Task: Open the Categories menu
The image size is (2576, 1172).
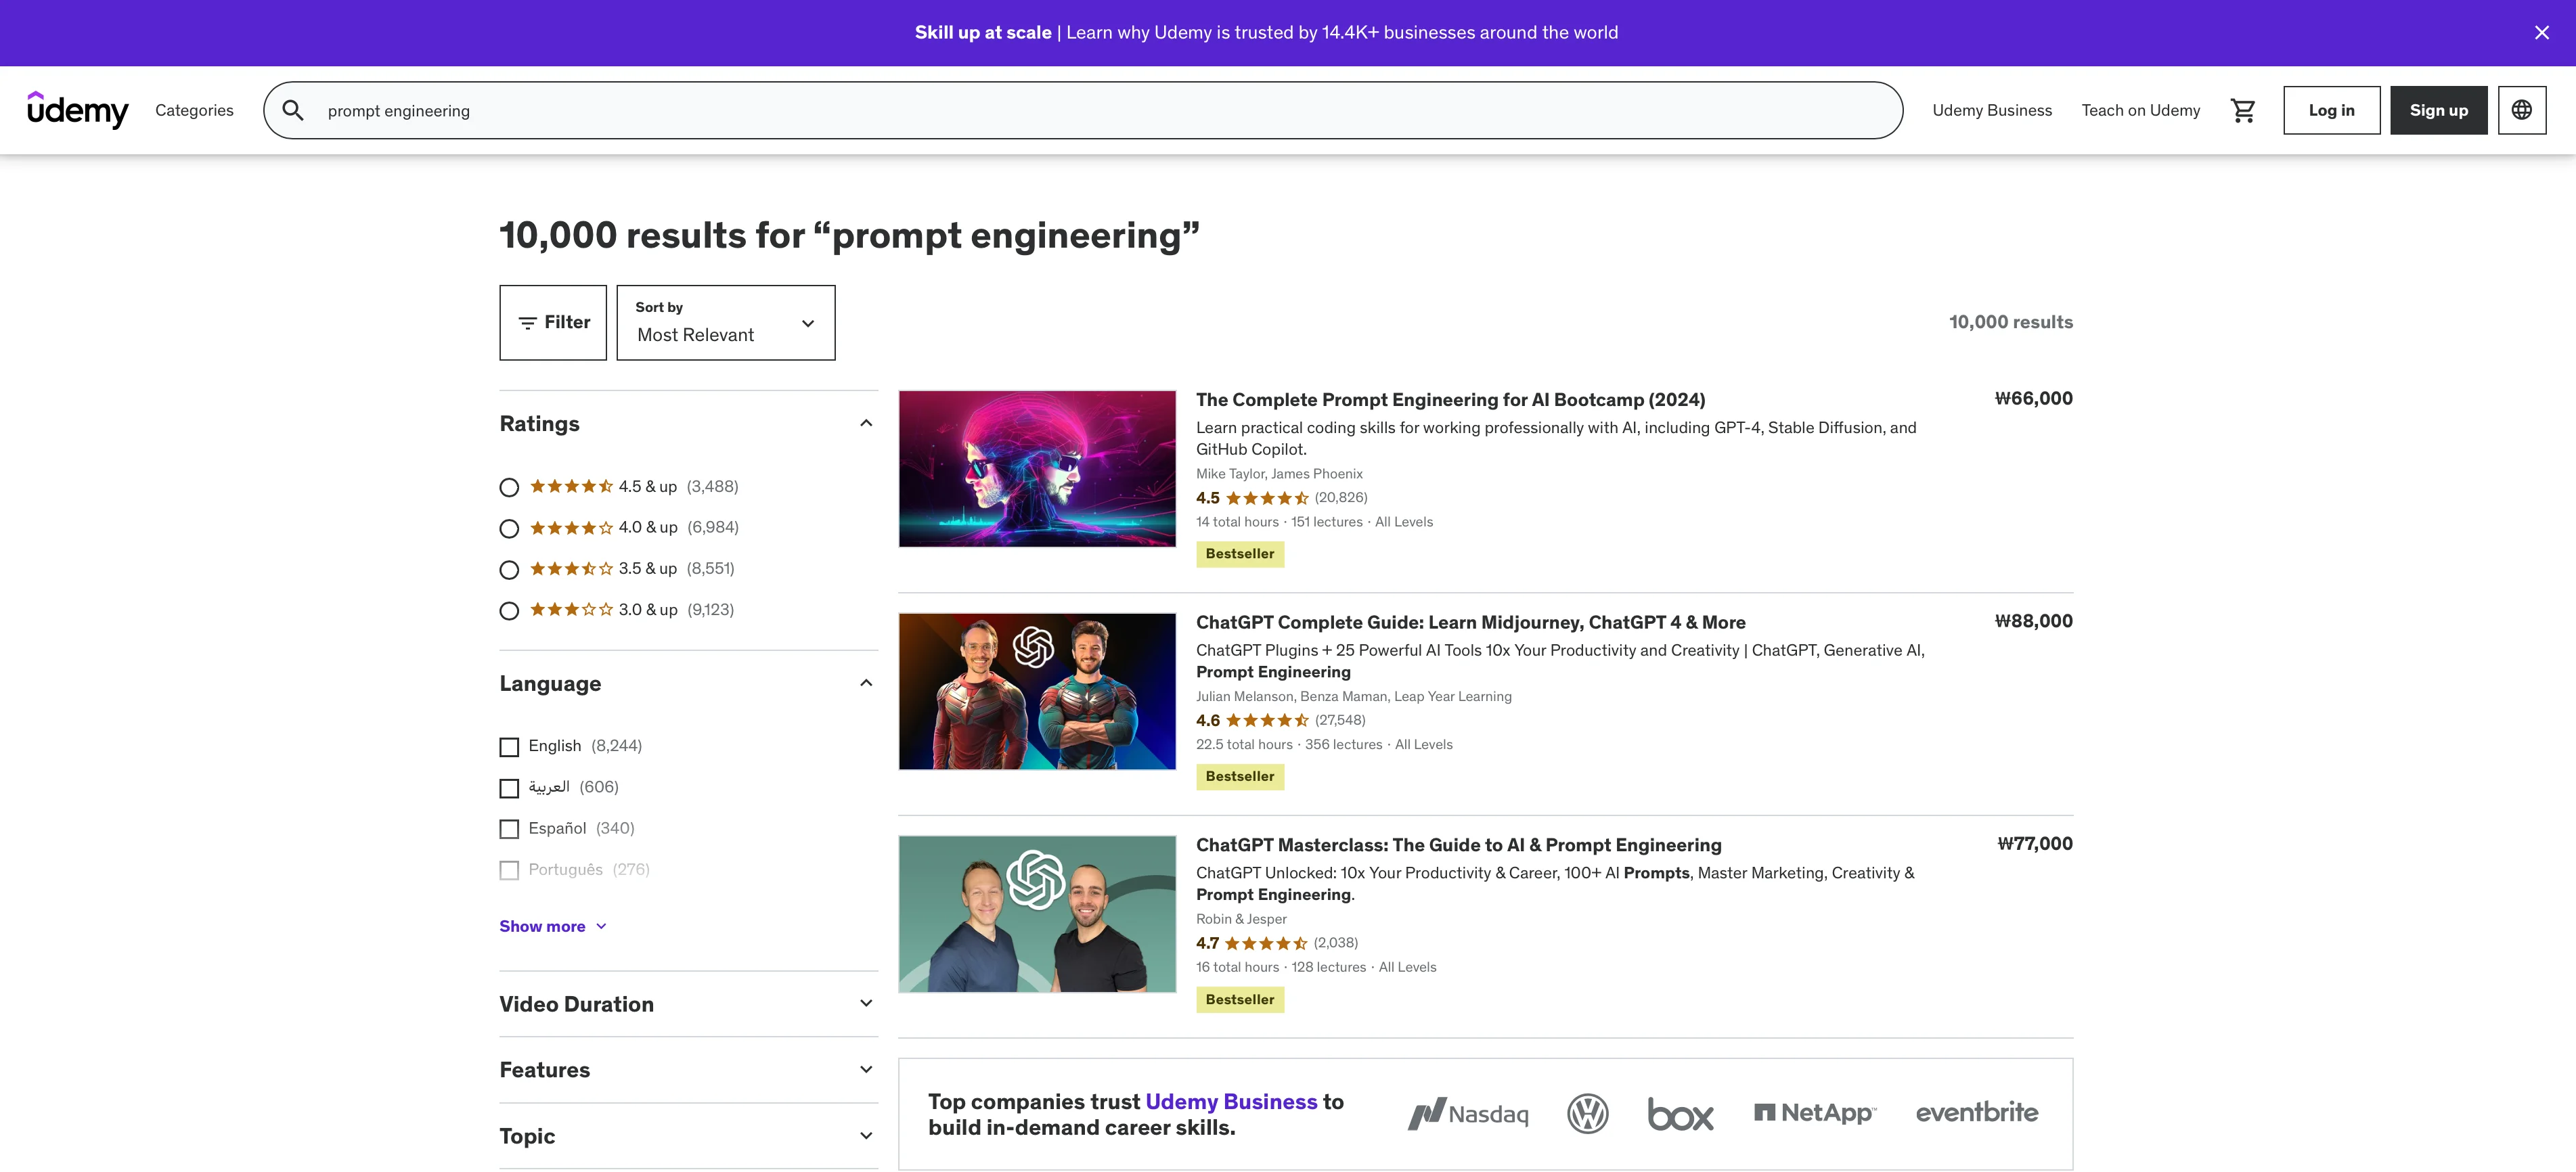Action: [194, 110]
